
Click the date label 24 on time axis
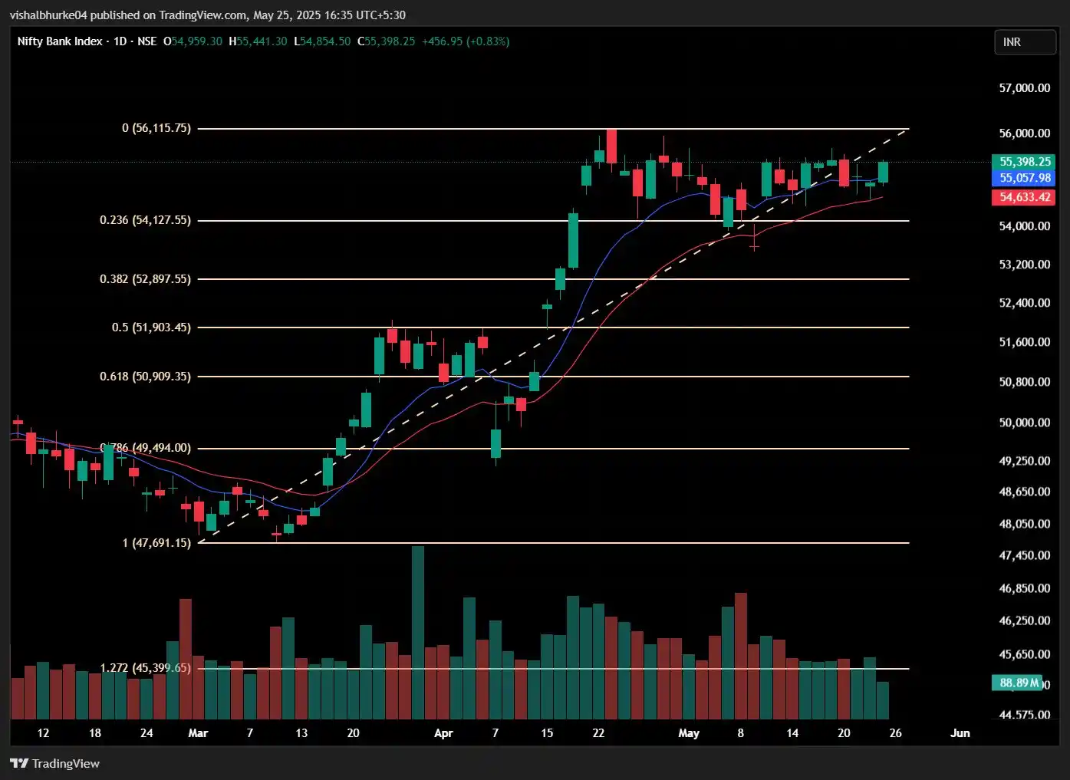point(147,733)
